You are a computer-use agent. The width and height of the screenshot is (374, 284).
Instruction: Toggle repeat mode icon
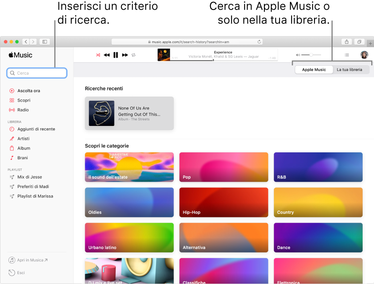coord(134,55)
